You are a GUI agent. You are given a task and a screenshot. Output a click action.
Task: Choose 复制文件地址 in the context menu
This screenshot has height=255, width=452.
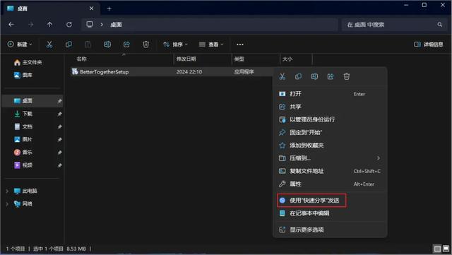click(x=330, y=171)
